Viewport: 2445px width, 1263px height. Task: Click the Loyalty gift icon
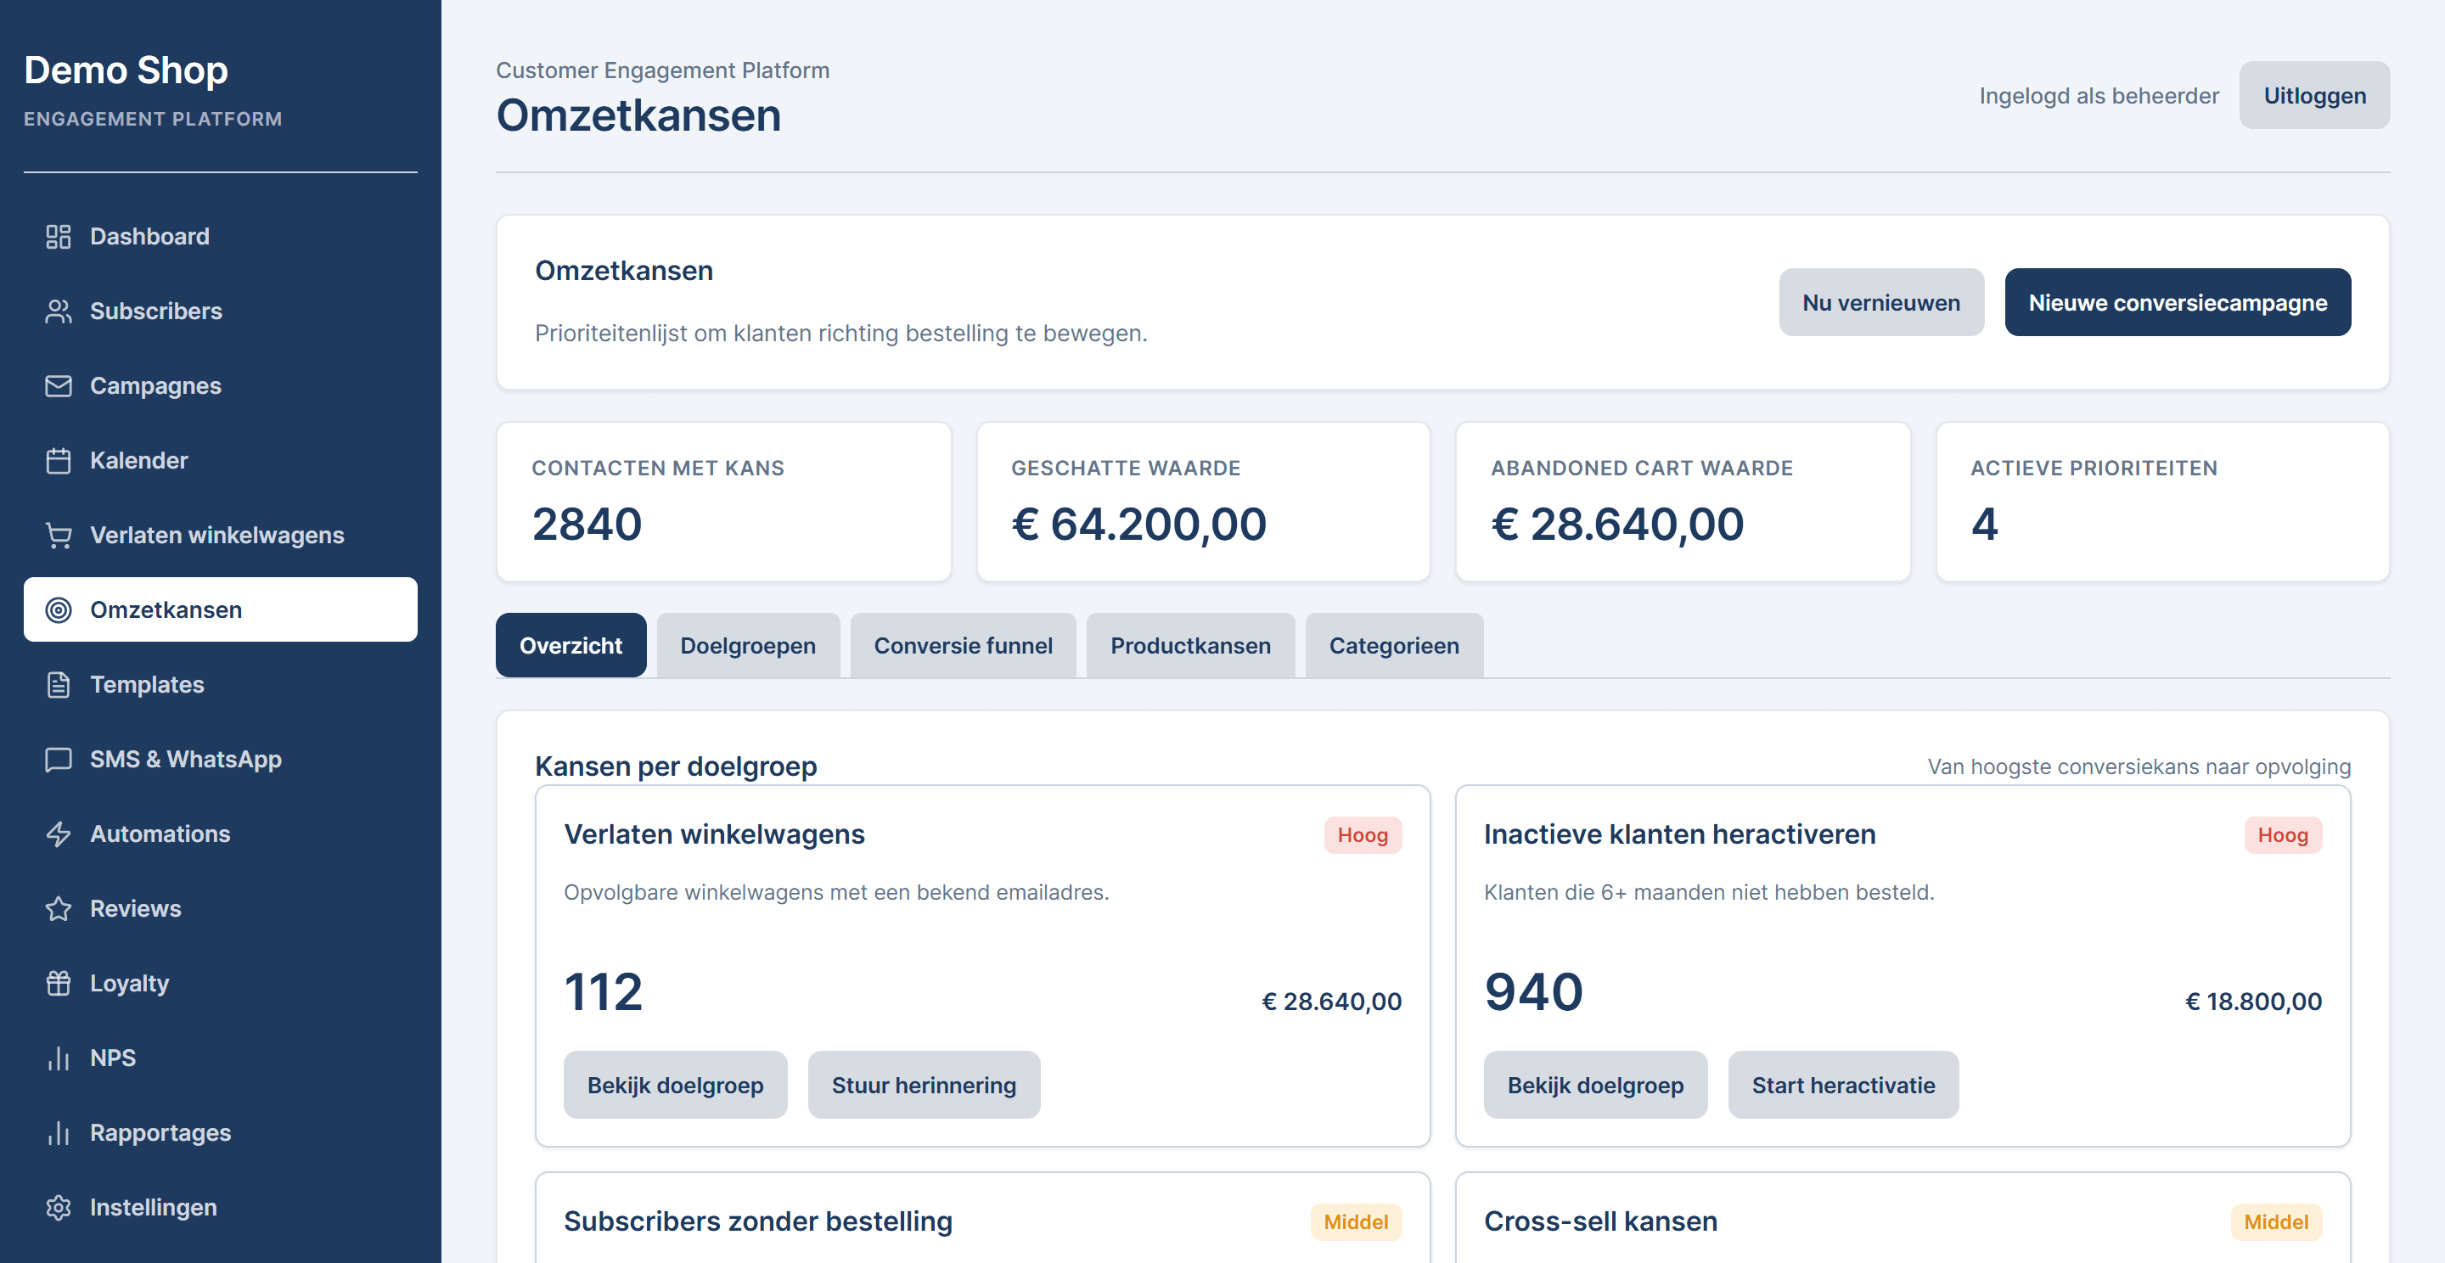pyautogui.click(x=58, y=983)
